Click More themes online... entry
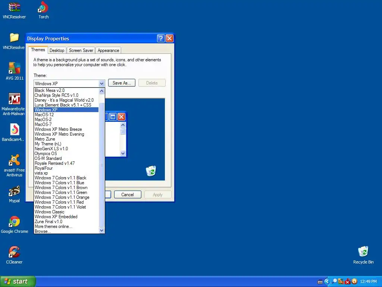Image resolution: width=382 pixels, height=287 pixels. pos(66,226)
